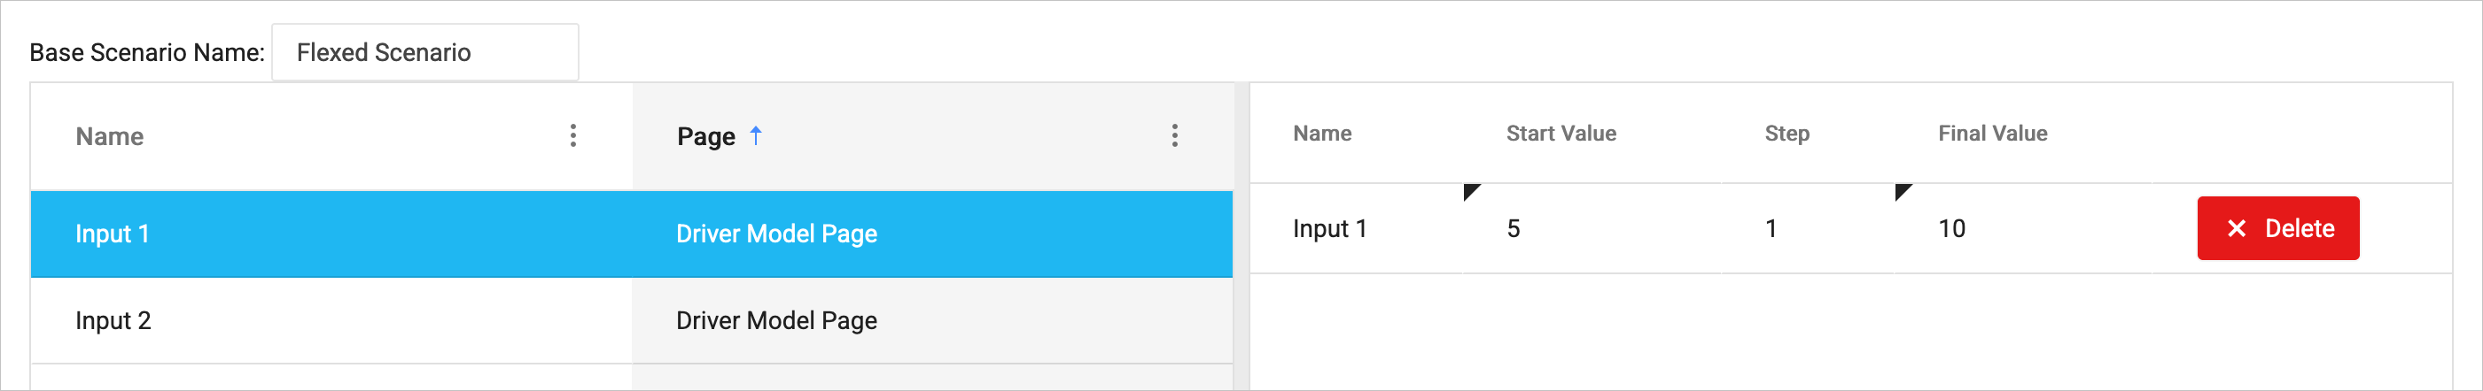Sort the left grid by Name column
Image resolution: width=2483 pixels, height=391 pixels.
click(110, 137)
